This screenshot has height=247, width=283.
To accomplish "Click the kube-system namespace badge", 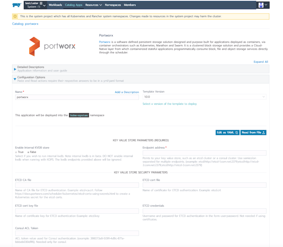I will (79, 115).
